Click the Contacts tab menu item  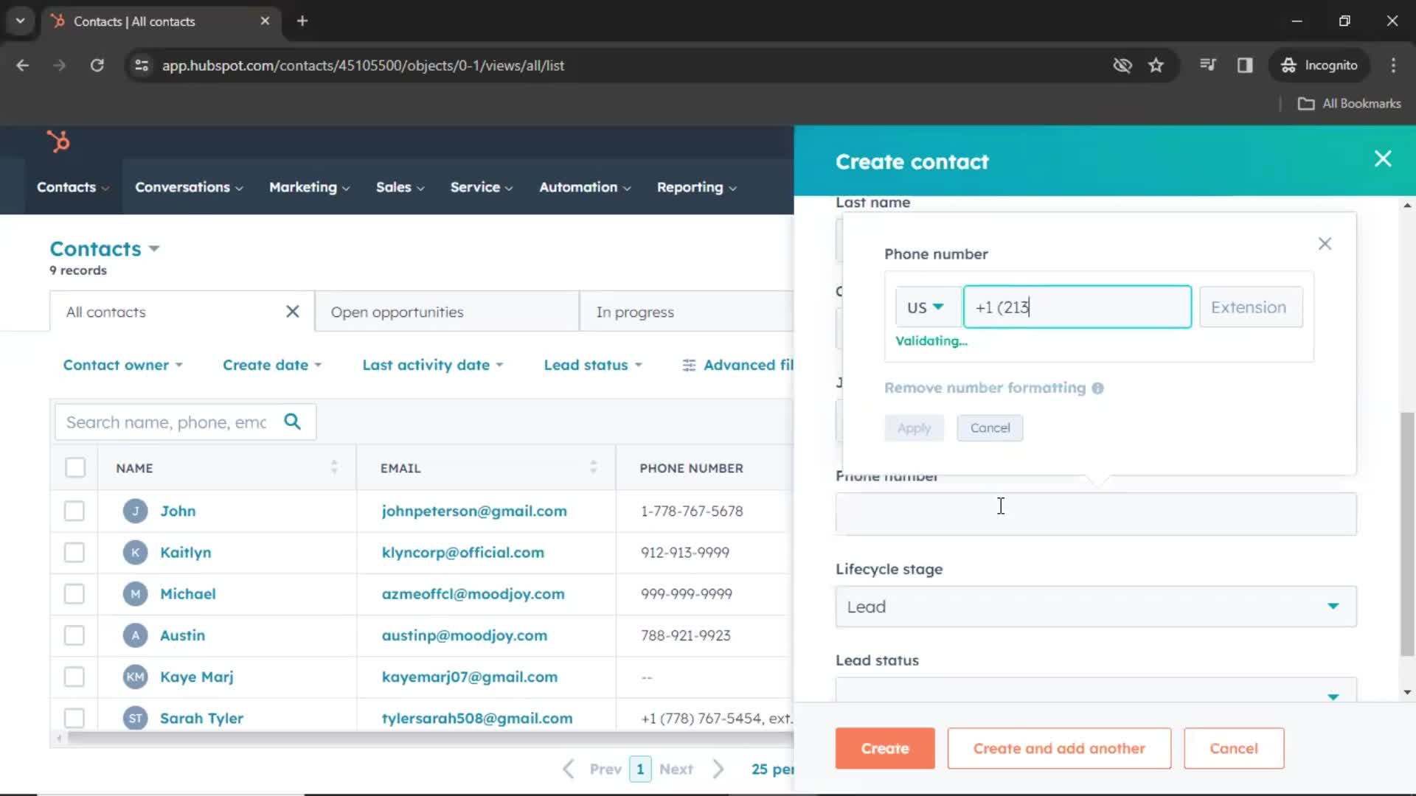pos(65,186)
